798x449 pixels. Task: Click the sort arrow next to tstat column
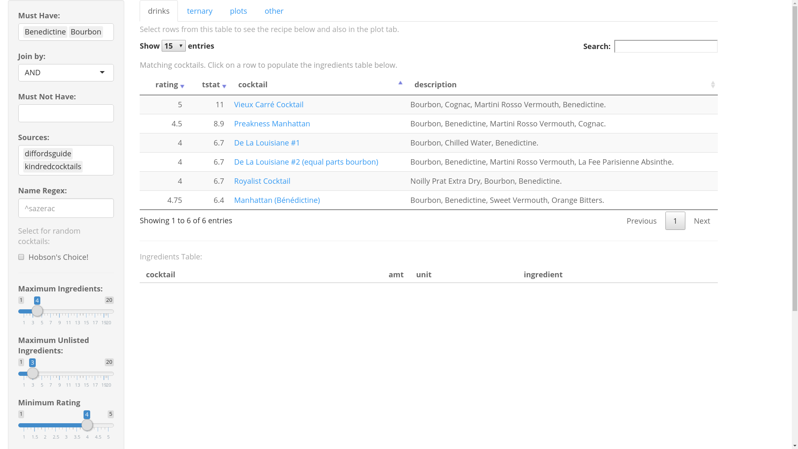pyautogui.click(x=225, y=86)
